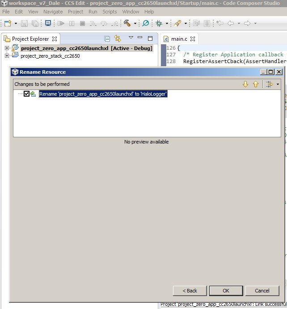This screenshot has width=287, height=309.
Task: Click the monitor terminal toolbar icon
Action: [48, 23]
